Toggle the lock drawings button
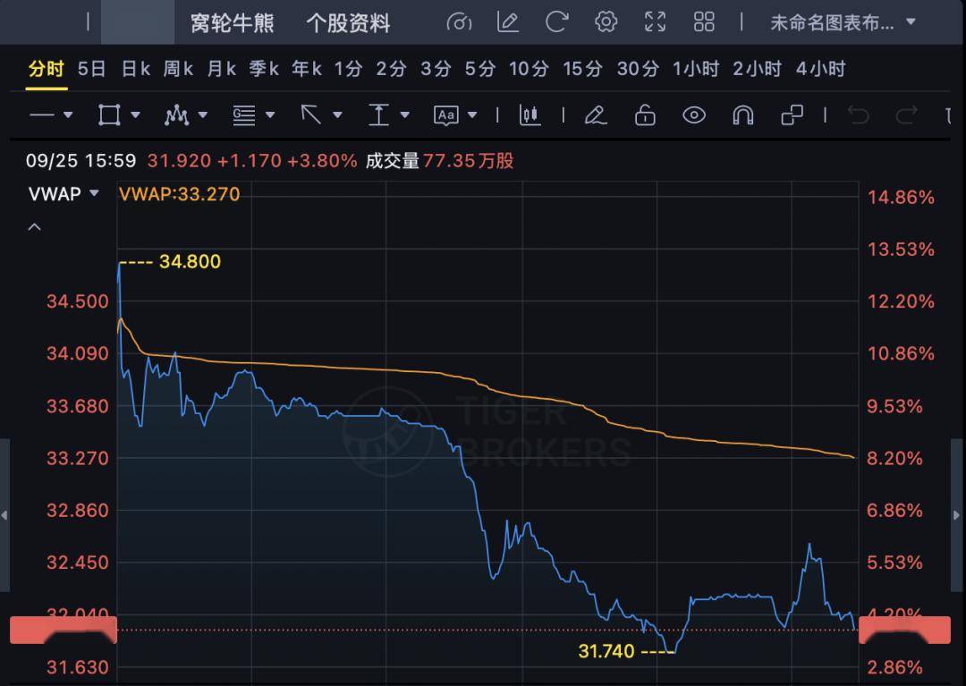This screenshot has height=686, width=966. click(645, 115)
